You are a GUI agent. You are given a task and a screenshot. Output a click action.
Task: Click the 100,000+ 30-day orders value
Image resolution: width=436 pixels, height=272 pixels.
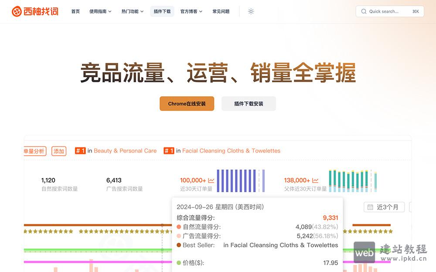tap(193, 180)
